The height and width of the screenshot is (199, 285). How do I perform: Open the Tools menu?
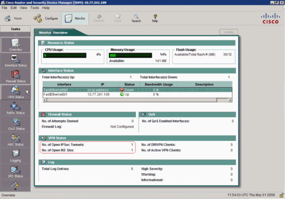(x=35, y=8)
